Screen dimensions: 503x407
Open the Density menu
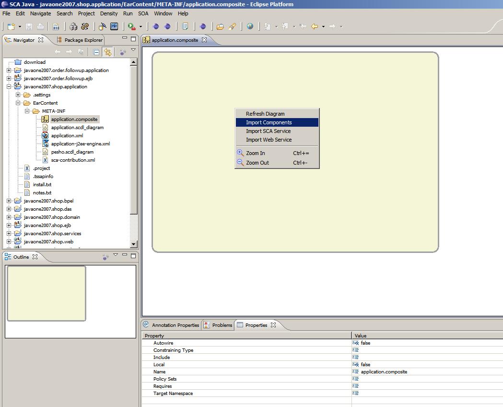tap(109, 13)
